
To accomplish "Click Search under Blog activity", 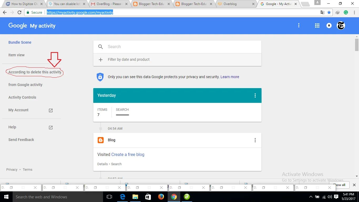I will click(116, 164).
